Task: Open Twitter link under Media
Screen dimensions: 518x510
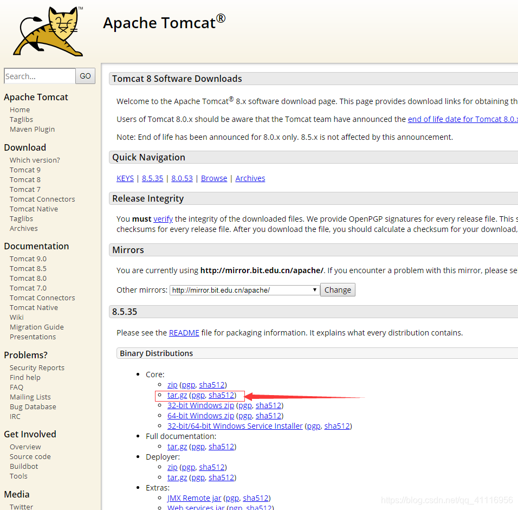Action: pos(21,506)
